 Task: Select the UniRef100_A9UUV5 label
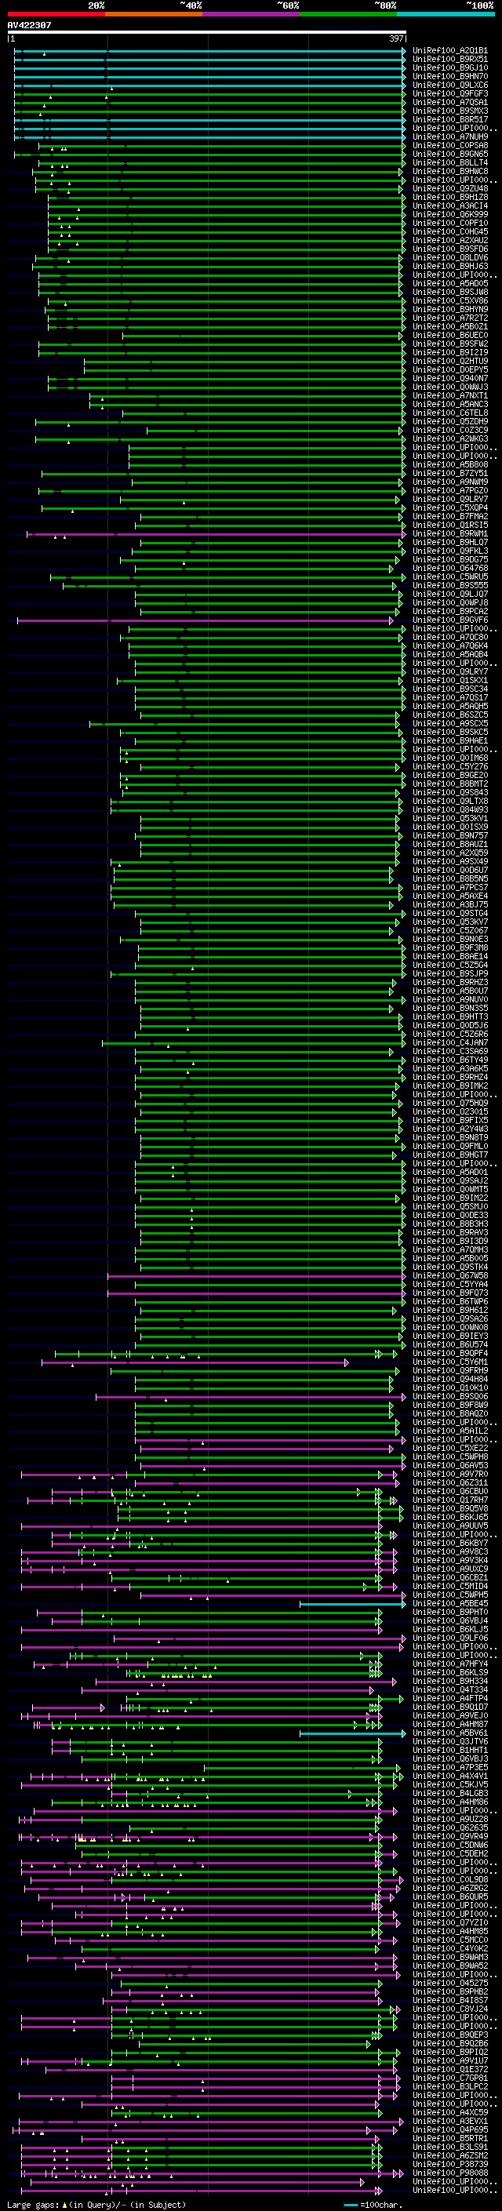click(x=450, y=1526)
